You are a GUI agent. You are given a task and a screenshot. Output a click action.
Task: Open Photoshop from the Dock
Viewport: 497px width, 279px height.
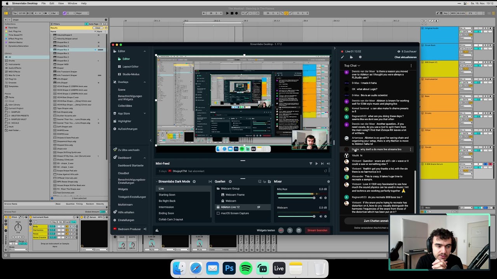[x=229, y=268]
